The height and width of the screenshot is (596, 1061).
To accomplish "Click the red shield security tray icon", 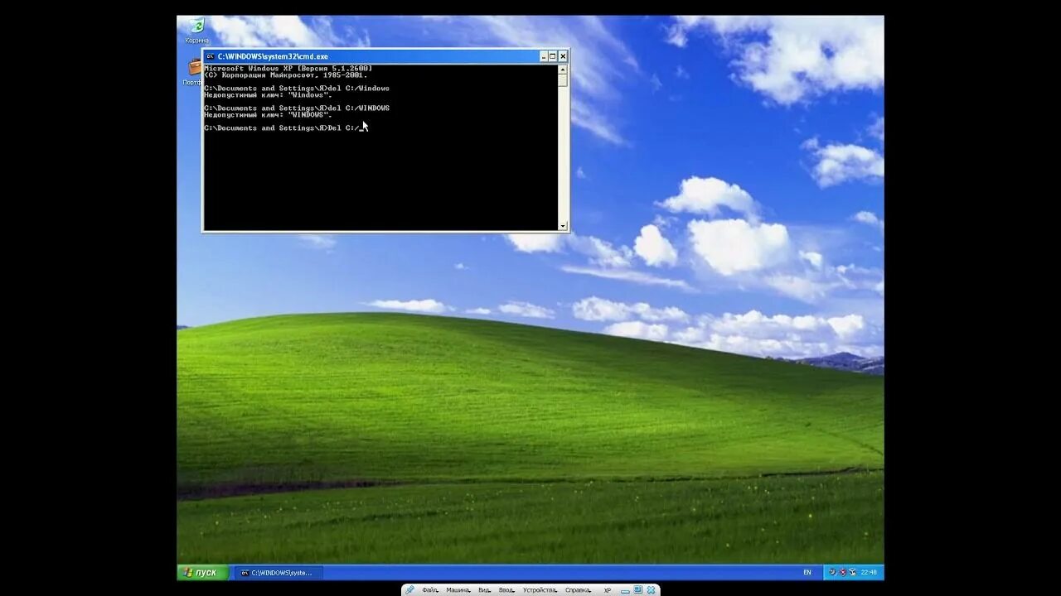I will click(x=843, y=572).
